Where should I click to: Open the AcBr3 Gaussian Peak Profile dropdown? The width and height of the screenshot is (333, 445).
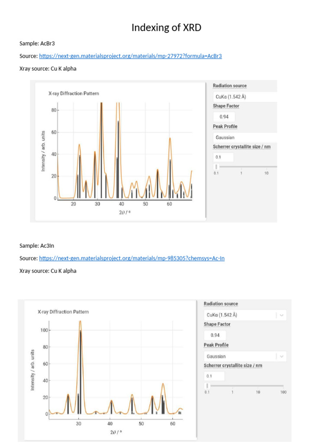(x=244, y=137)
